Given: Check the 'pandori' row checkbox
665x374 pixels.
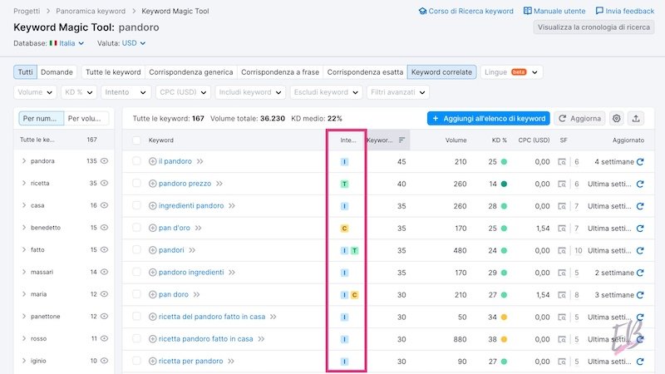Looking at the screenshot, I should click(136, 250).
